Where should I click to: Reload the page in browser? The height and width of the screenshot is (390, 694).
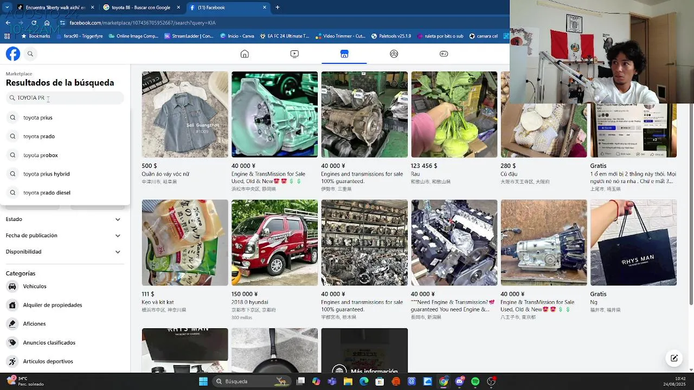(34, 23)
